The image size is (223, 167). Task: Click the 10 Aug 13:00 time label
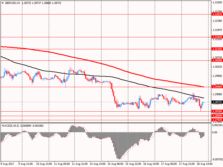coord(44,164)
